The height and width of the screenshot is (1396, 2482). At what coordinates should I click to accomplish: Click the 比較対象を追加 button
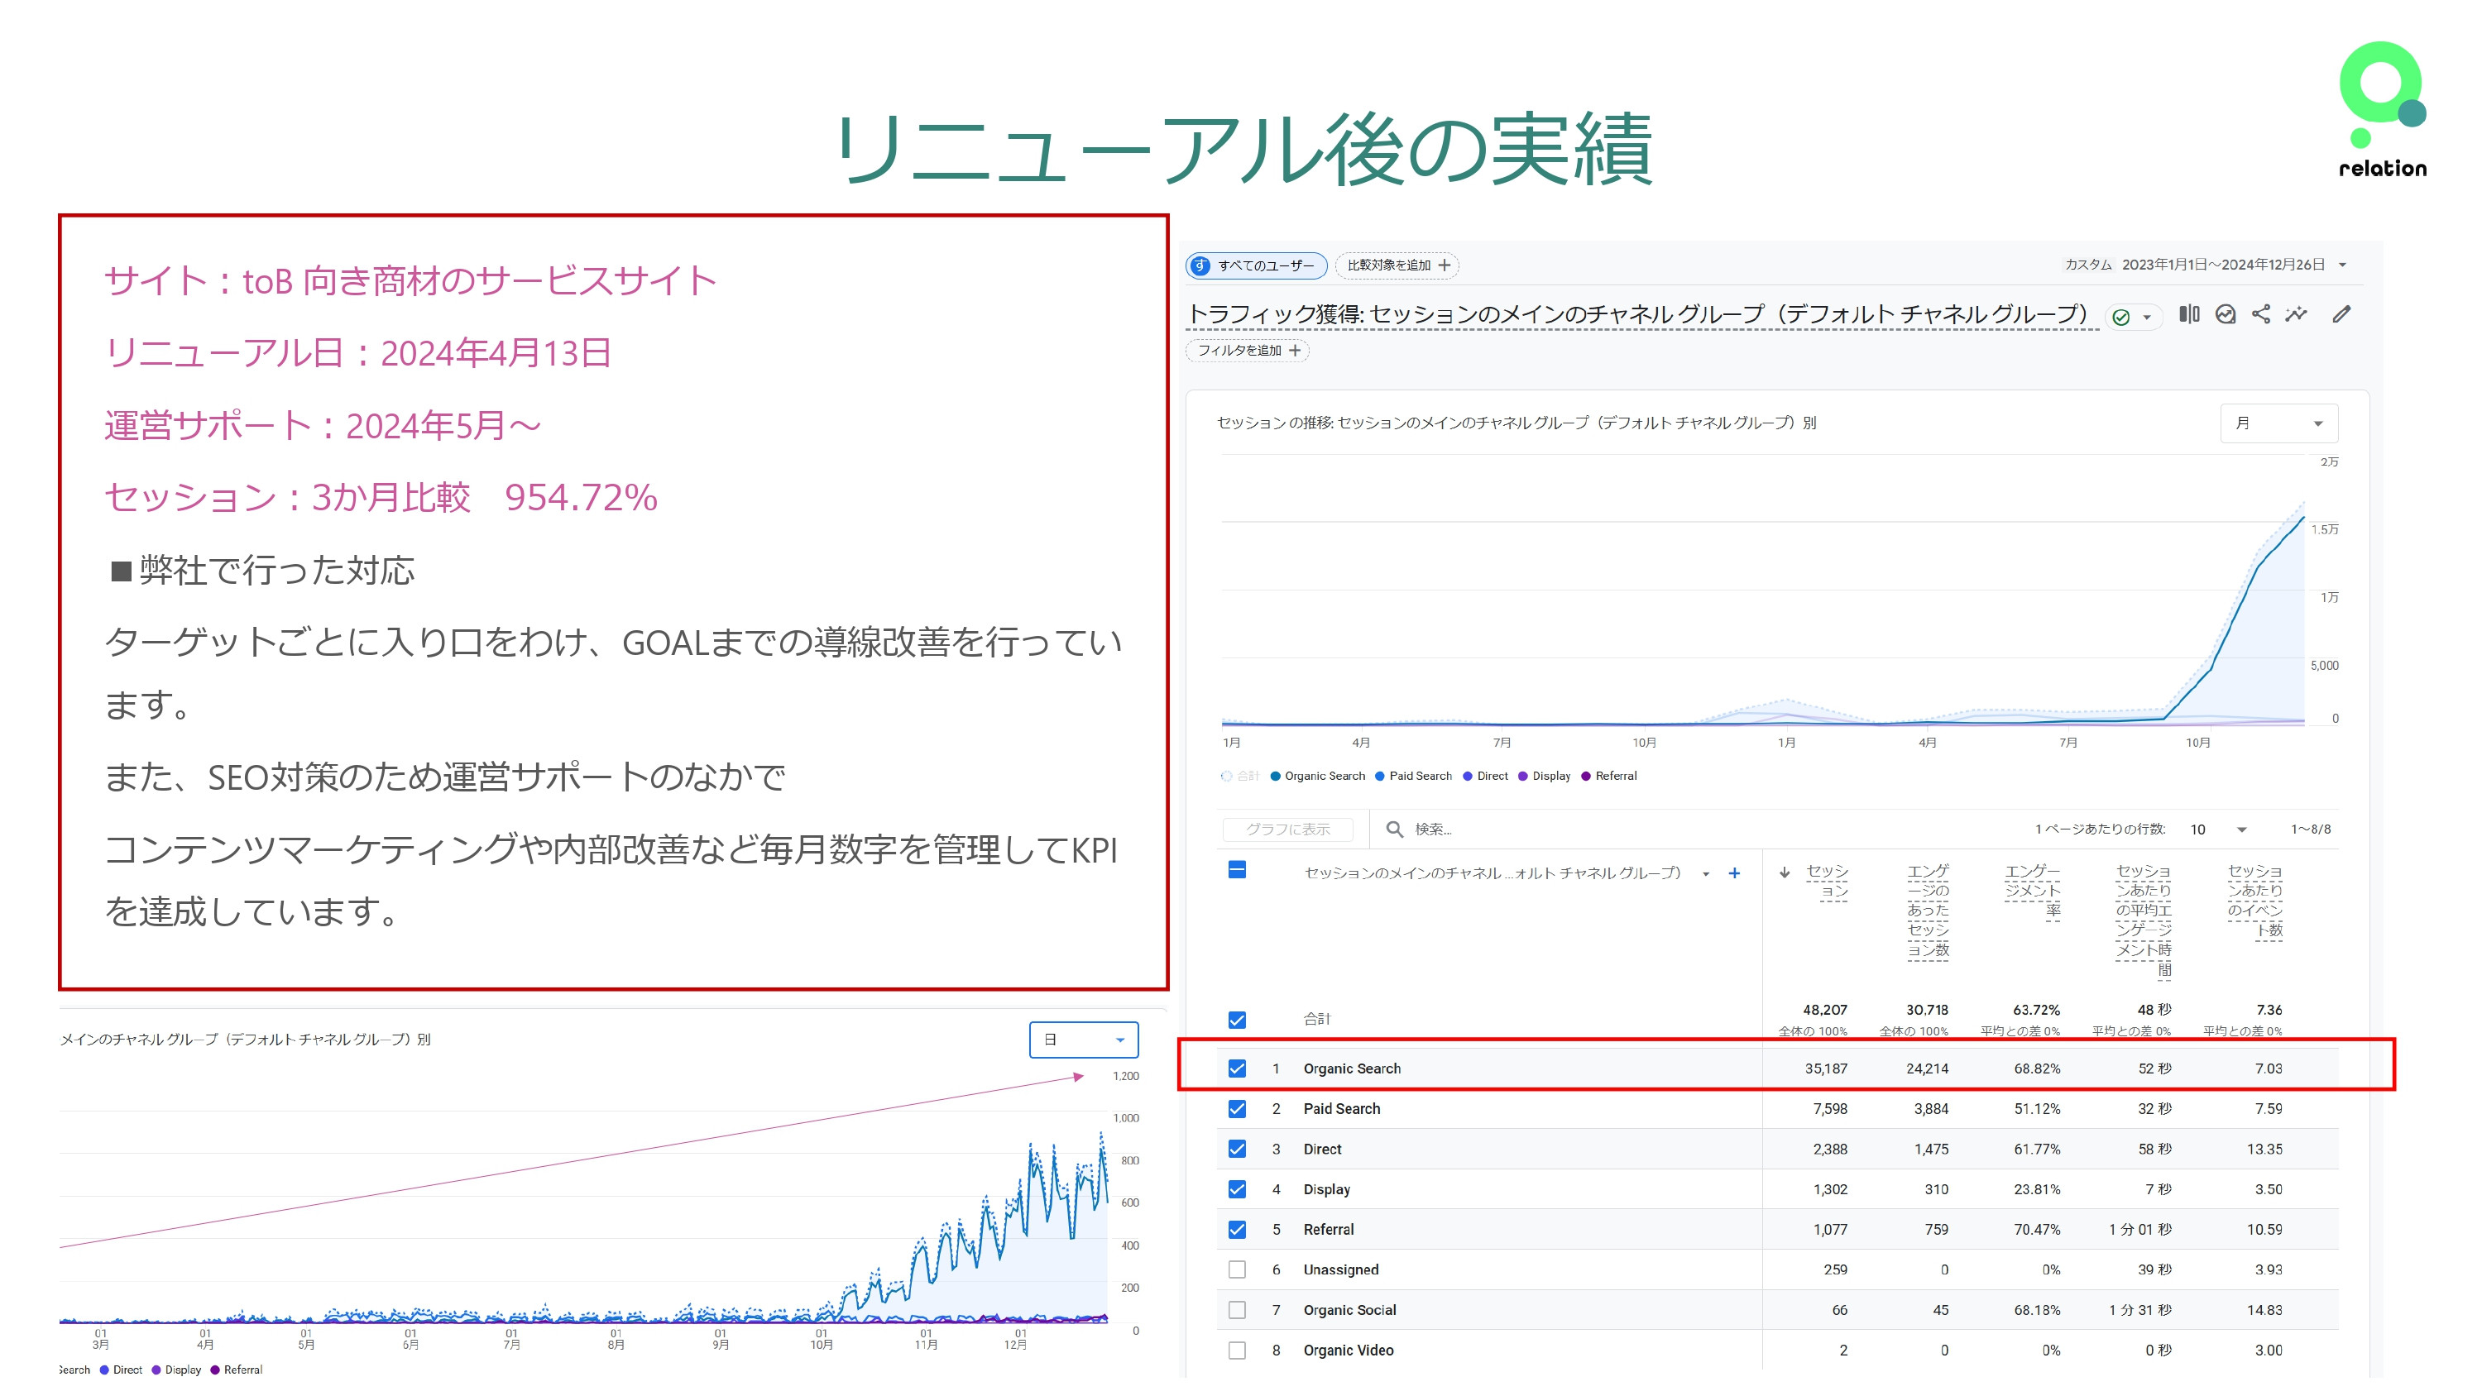click(1398, 266)
